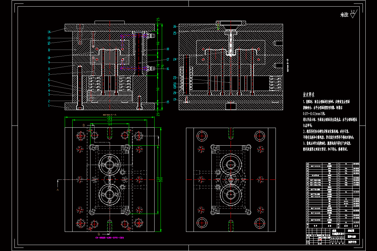Select 25 dimension above top clamping plate

click(x=158, y=19)
